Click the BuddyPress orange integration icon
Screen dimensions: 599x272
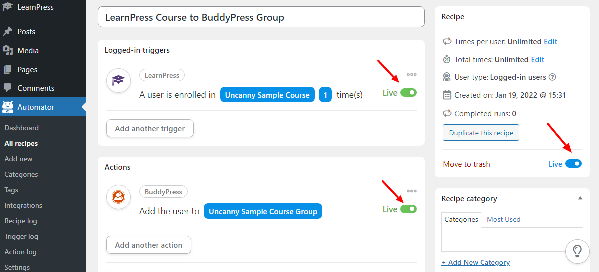coord(118,197)
